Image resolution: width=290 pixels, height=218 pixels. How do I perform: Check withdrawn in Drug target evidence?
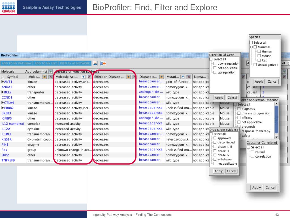pos(215,159)
